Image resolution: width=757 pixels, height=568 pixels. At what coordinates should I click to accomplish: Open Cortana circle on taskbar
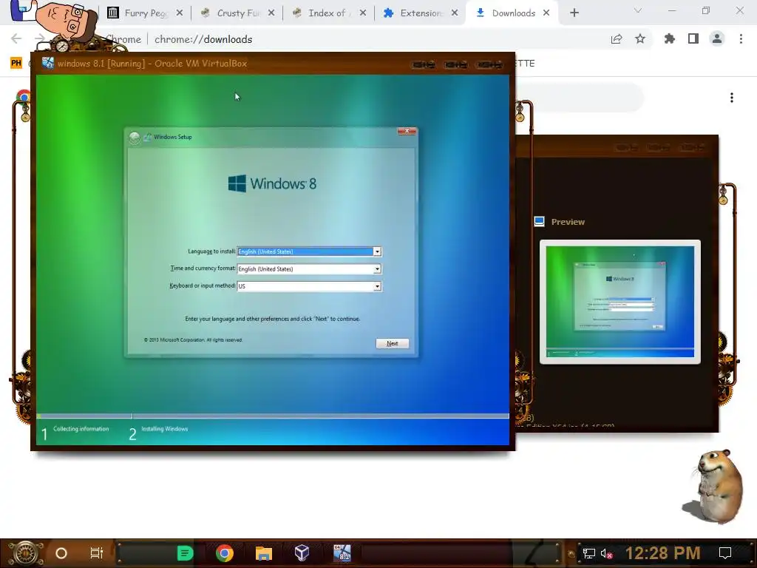pos(61,553)
